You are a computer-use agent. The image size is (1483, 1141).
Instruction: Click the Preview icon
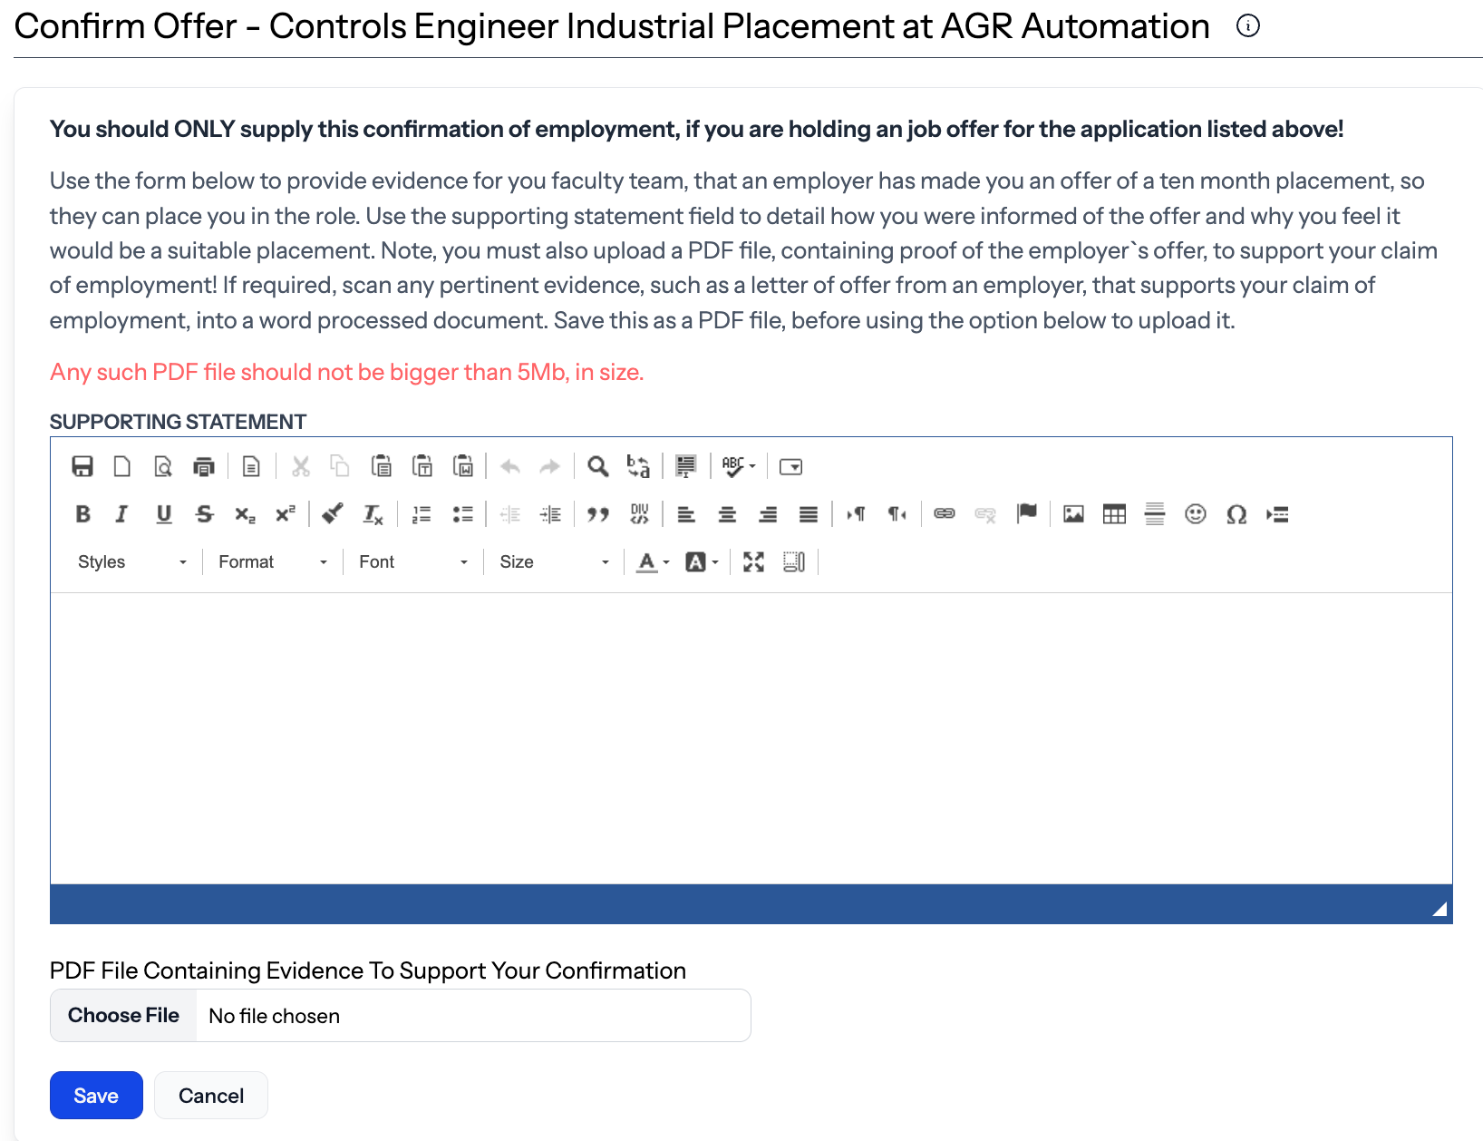162,466
